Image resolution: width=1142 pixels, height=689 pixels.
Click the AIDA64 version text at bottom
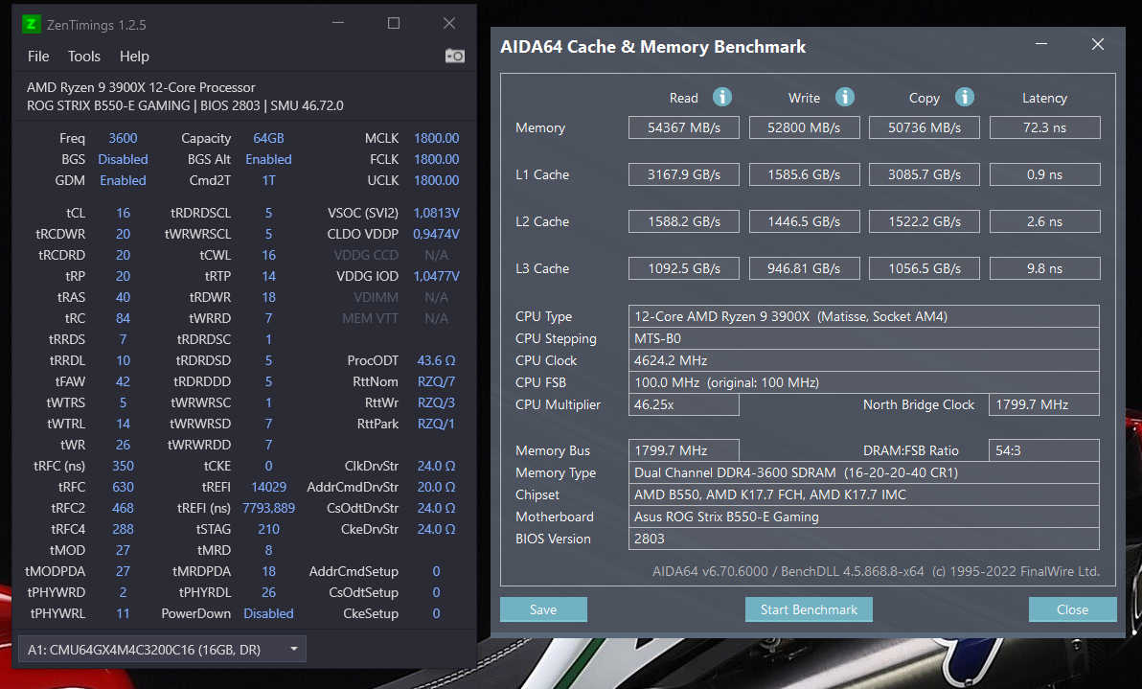click(x=876, y=571)
